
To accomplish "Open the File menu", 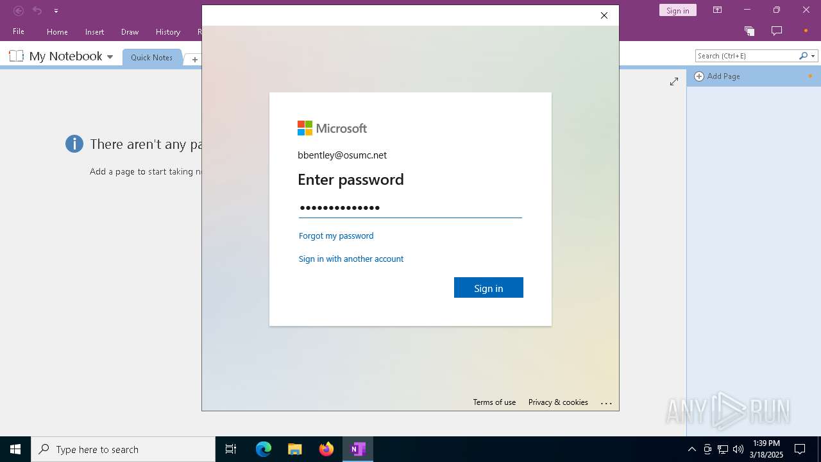I will pyautogui.click(x=19, y=31).
